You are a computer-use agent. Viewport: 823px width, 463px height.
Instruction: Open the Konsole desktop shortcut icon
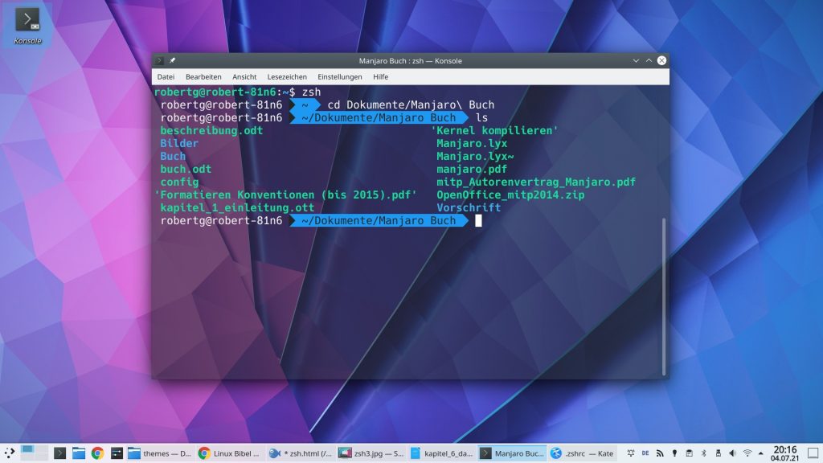[x=27, y=25]
